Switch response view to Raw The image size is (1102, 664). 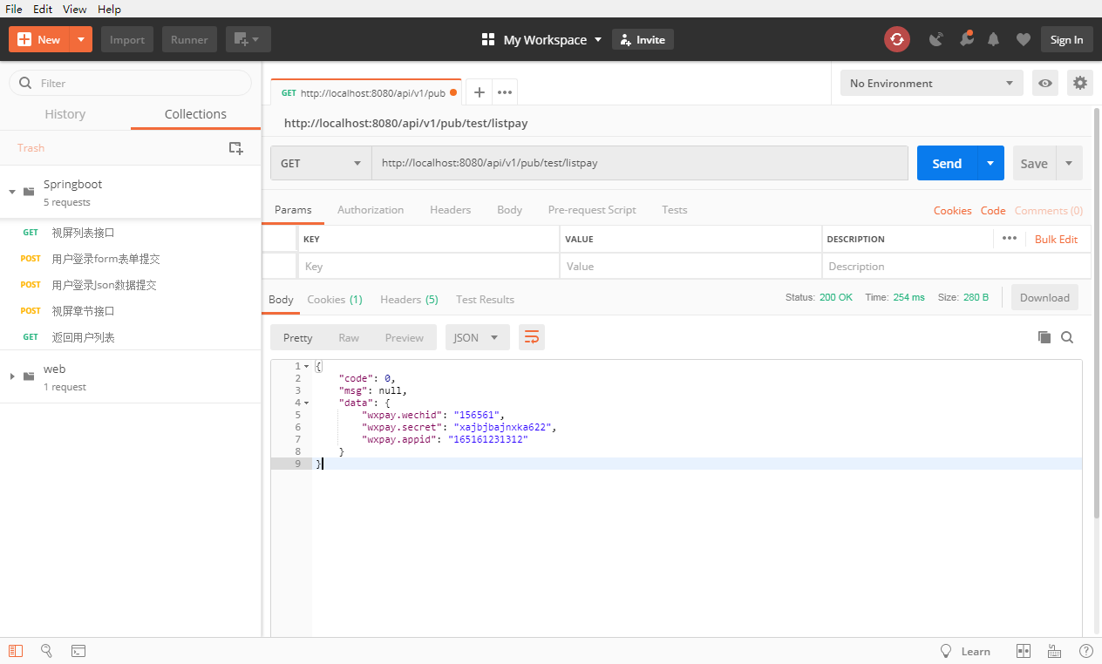coord(349,337)
